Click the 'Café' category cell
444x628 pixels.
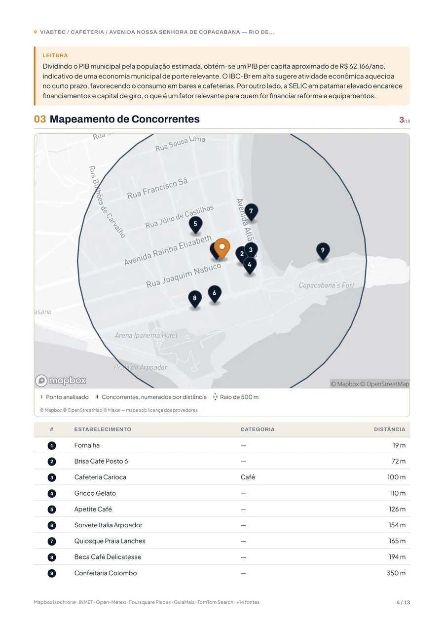click(x=248, y=477)
